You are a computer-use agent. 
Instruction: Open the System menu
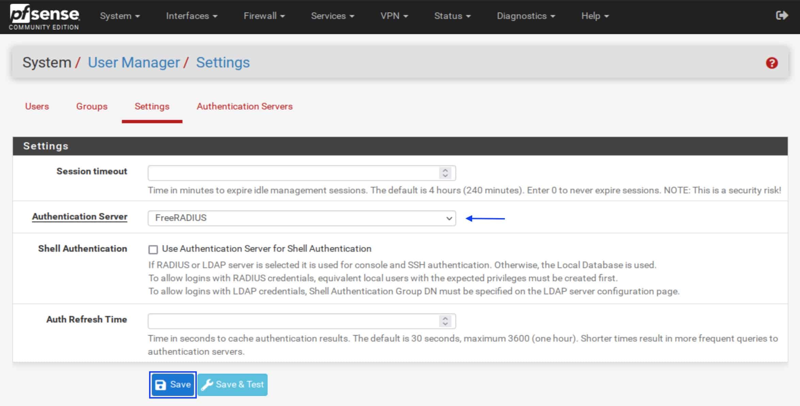120,16
